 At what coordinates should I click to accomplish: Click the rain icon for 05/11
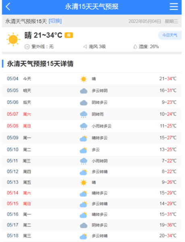coord(83,161)
